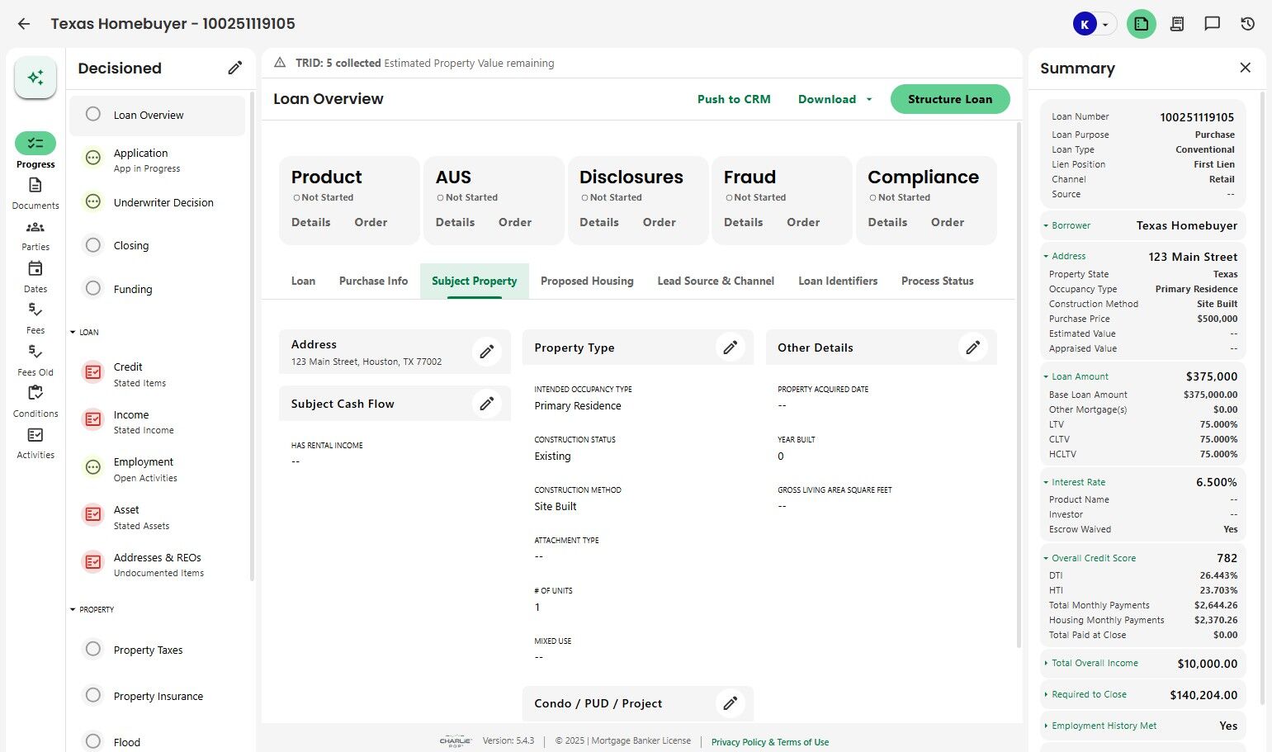The width and height of the screenshot is (1272, 752).
Task: Switch to the Proposed Housing tab
Action: point(587,281)
